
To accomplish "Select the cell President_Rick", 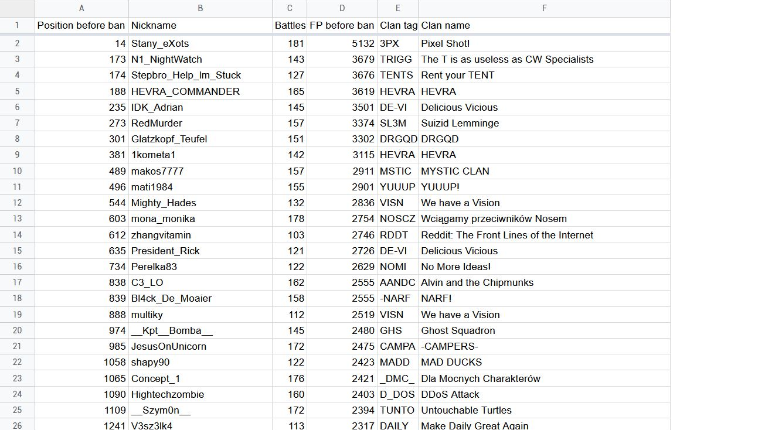I will click(200, 251).
